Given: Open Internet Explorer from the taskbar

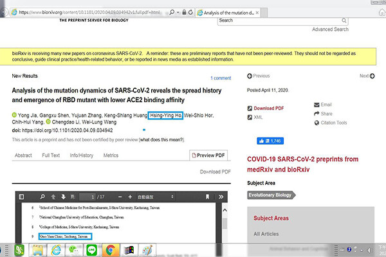Looking at the screenshot, I should pyautogui.click(x=56, y=250).
